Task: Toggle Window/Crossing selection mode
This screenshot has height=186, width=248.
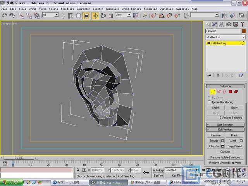Action: [x=86, y=15]
